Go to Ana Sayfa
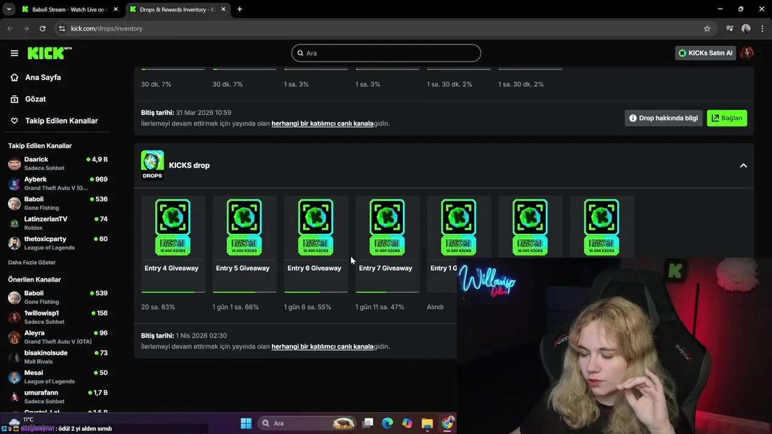Image resolution: width=772 pixels, height=434 pixels. coord(43,77)
